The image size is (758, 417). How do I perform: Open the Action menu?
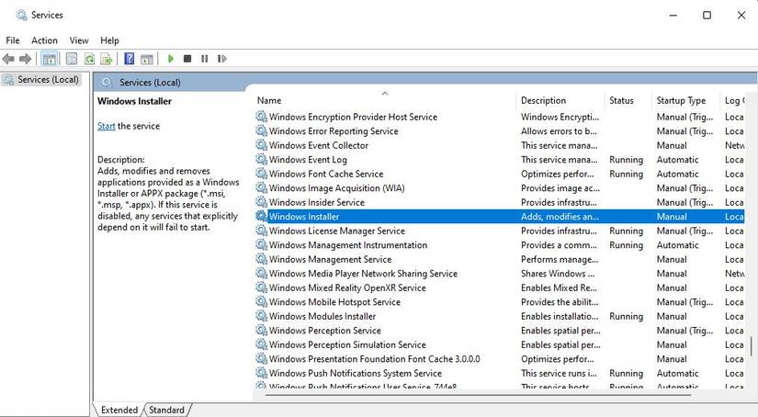(44, 40)
